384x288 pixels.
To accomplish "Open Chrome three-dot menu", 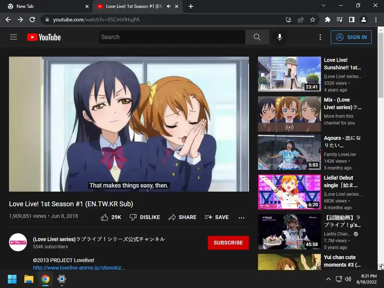I will pyautogui.click(x=376, y=19).
